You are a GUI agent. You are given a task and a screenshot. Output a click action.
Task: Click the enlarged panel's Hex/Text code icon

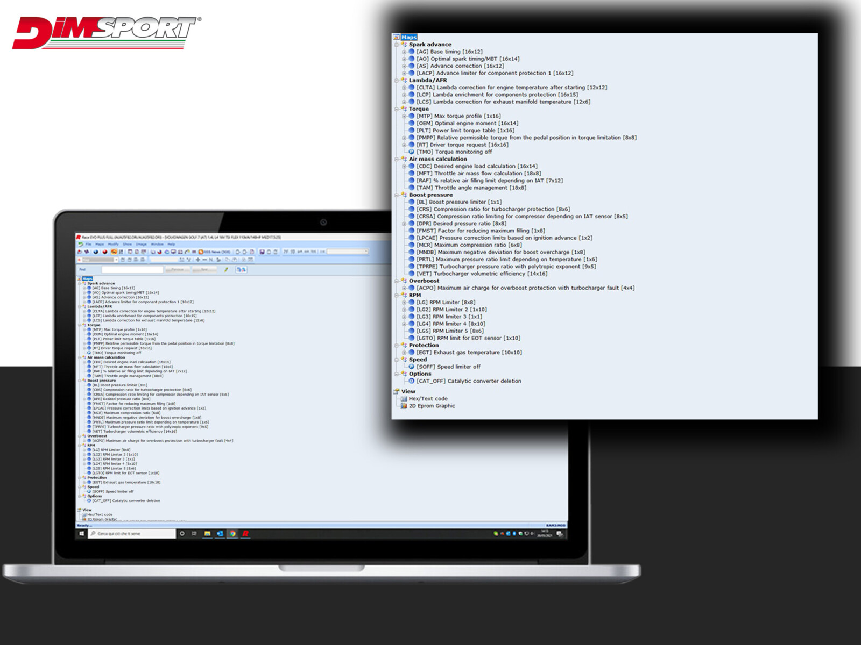pos(404,399)
